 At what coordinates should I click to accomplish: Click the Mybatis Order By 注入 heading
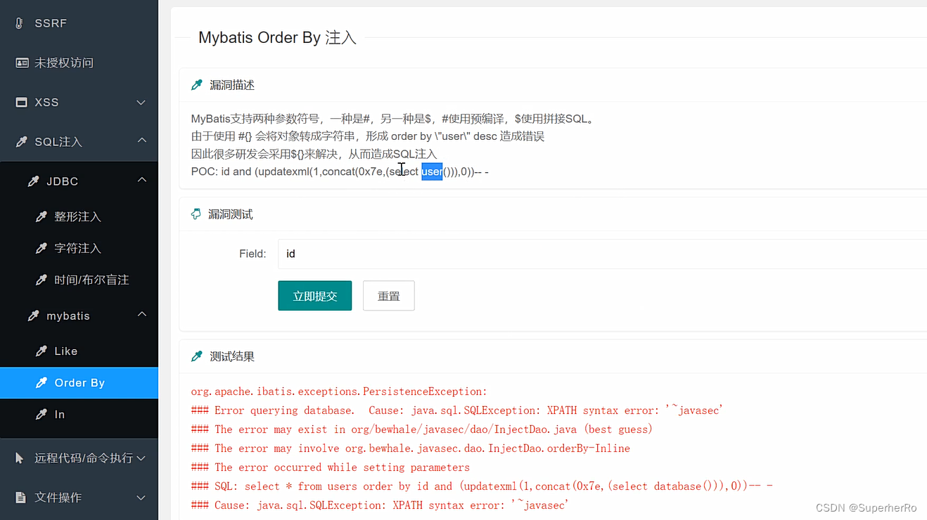[x=277, y=37]
